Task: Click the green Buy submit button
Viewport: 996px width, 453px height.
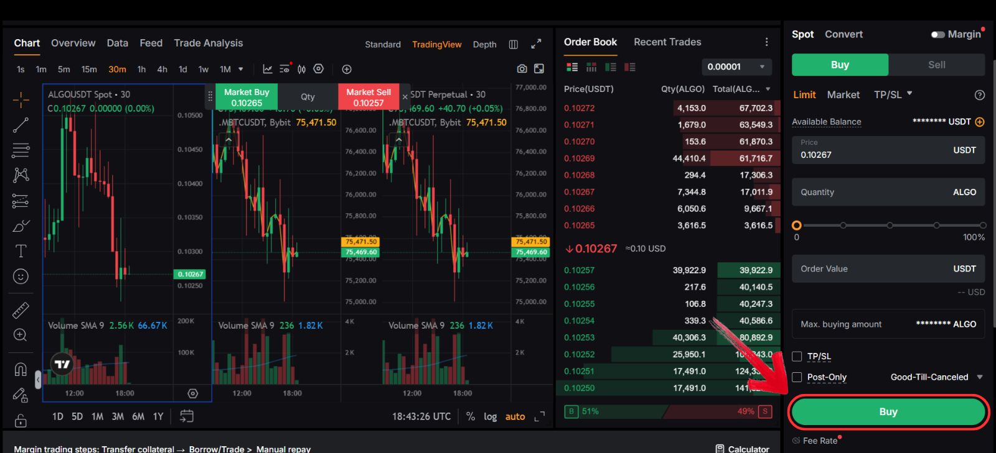Action: click(888, 412)
